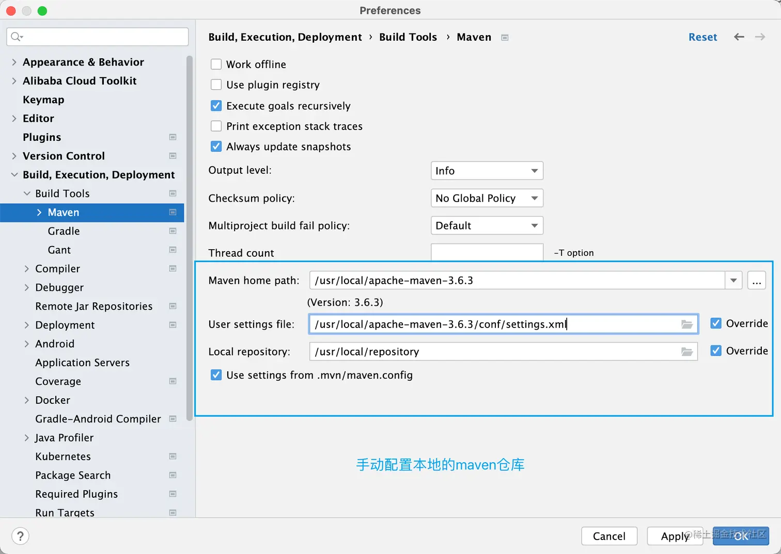Viewport: 781px width, 554px height.
Task: Select Java Profiler settings
Action: [x=64, y=438]
